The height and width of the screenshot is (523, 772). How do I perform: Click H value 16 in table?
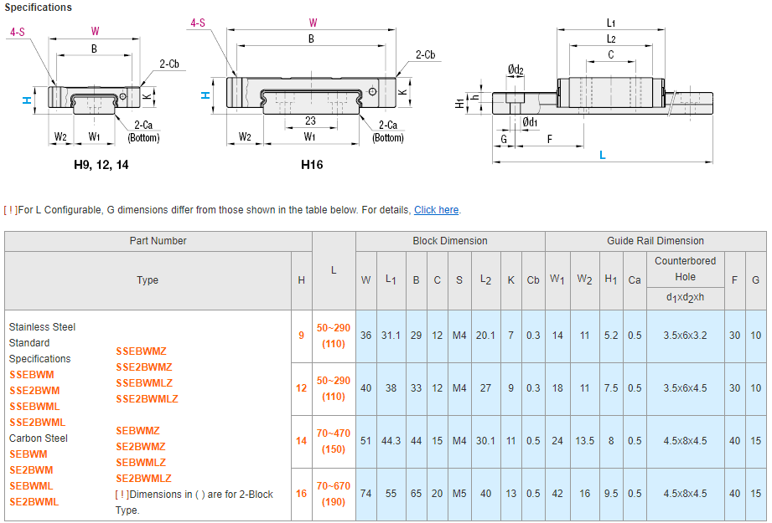click(x=301, y=494)
